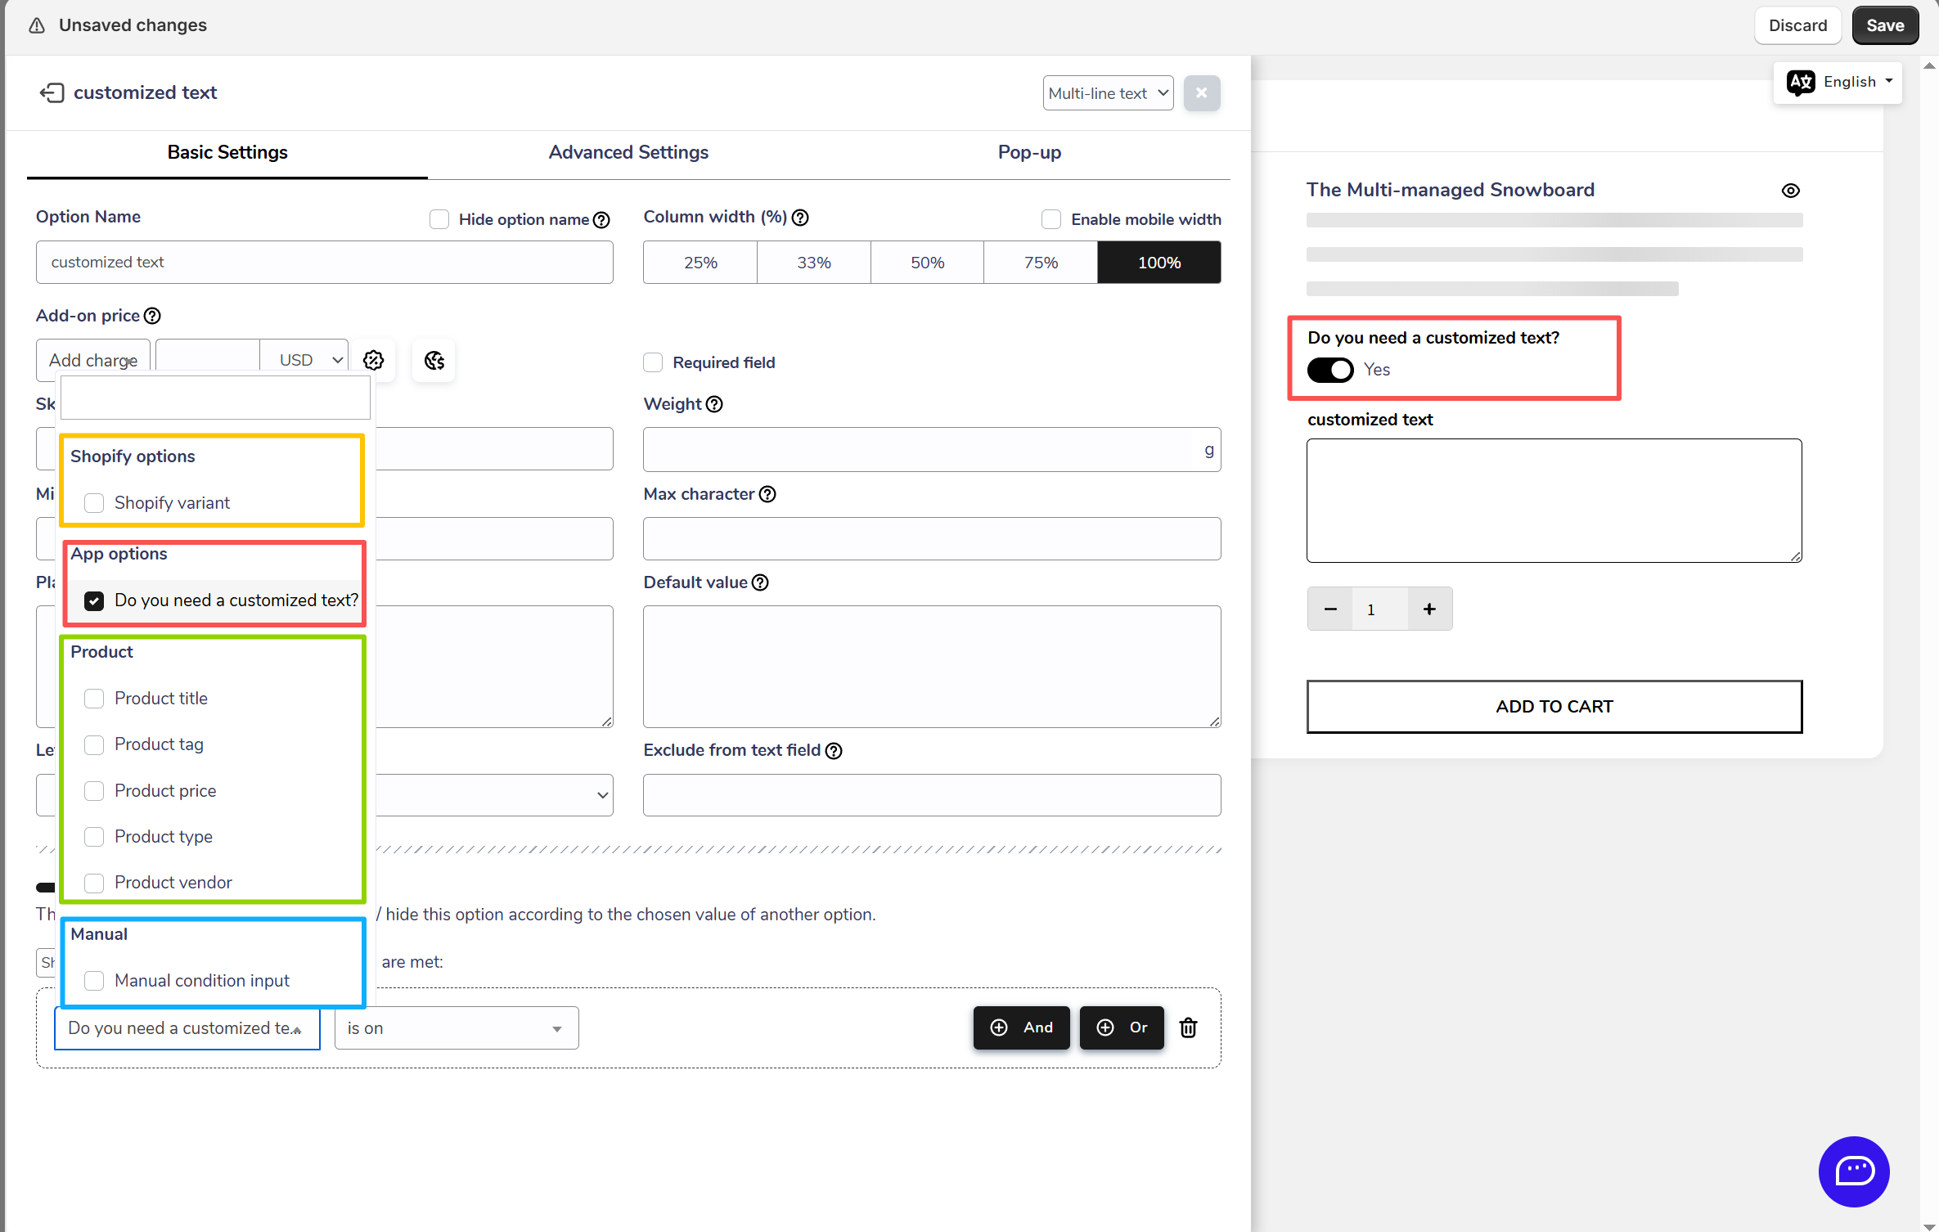Click the translate language icon
This screenshot has width=1939, height=1232.
(1801, 82)
